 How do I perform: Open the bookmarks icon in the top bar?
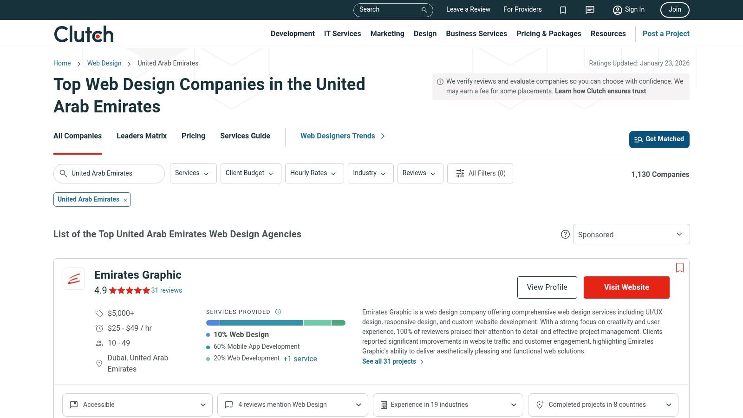563,10
